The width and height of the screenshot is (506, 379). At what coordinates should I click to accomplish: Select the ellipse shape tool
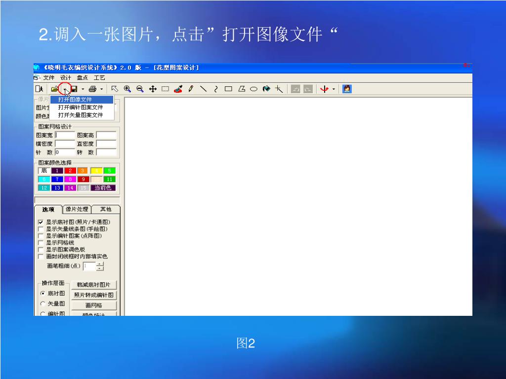click(253, 89)
